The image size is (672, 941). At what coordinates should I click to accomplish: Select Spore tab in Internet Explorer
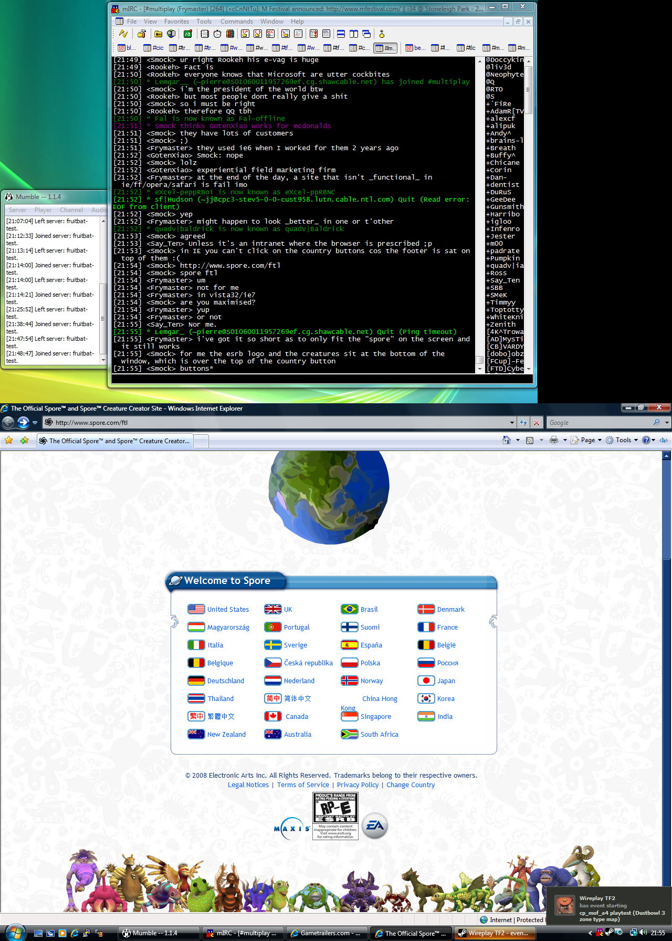115,441
